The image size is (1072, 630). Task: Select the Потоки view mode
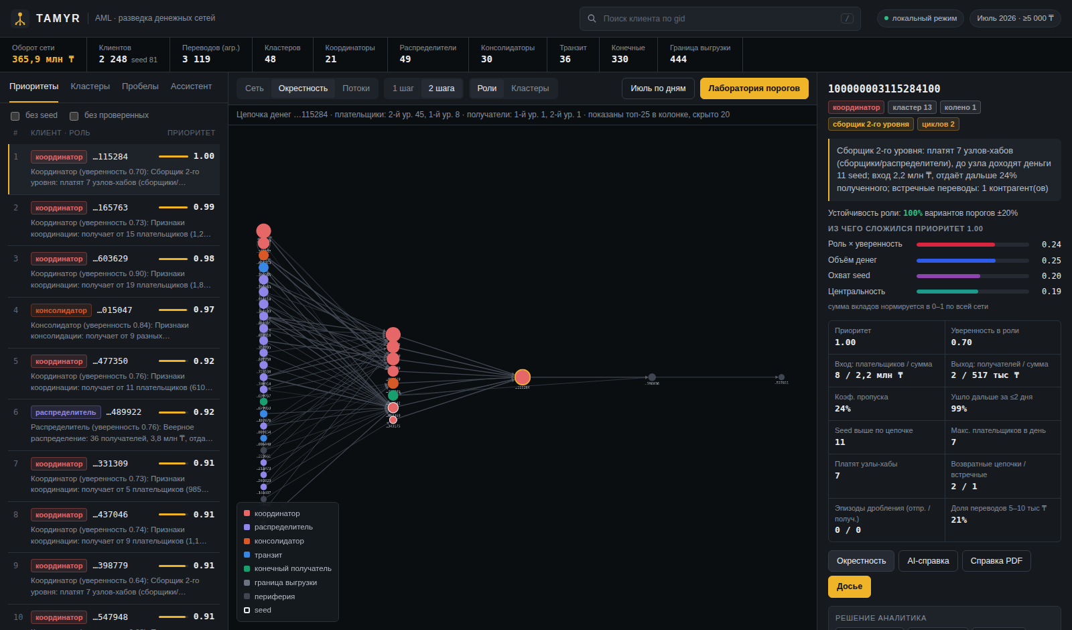[x=356, y=88]
